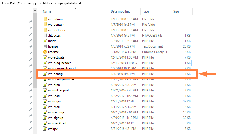Screen dimensions: 243x134
Task: Click the pin icon beside xmlrpc row
Action: click(x=31, y=129)
